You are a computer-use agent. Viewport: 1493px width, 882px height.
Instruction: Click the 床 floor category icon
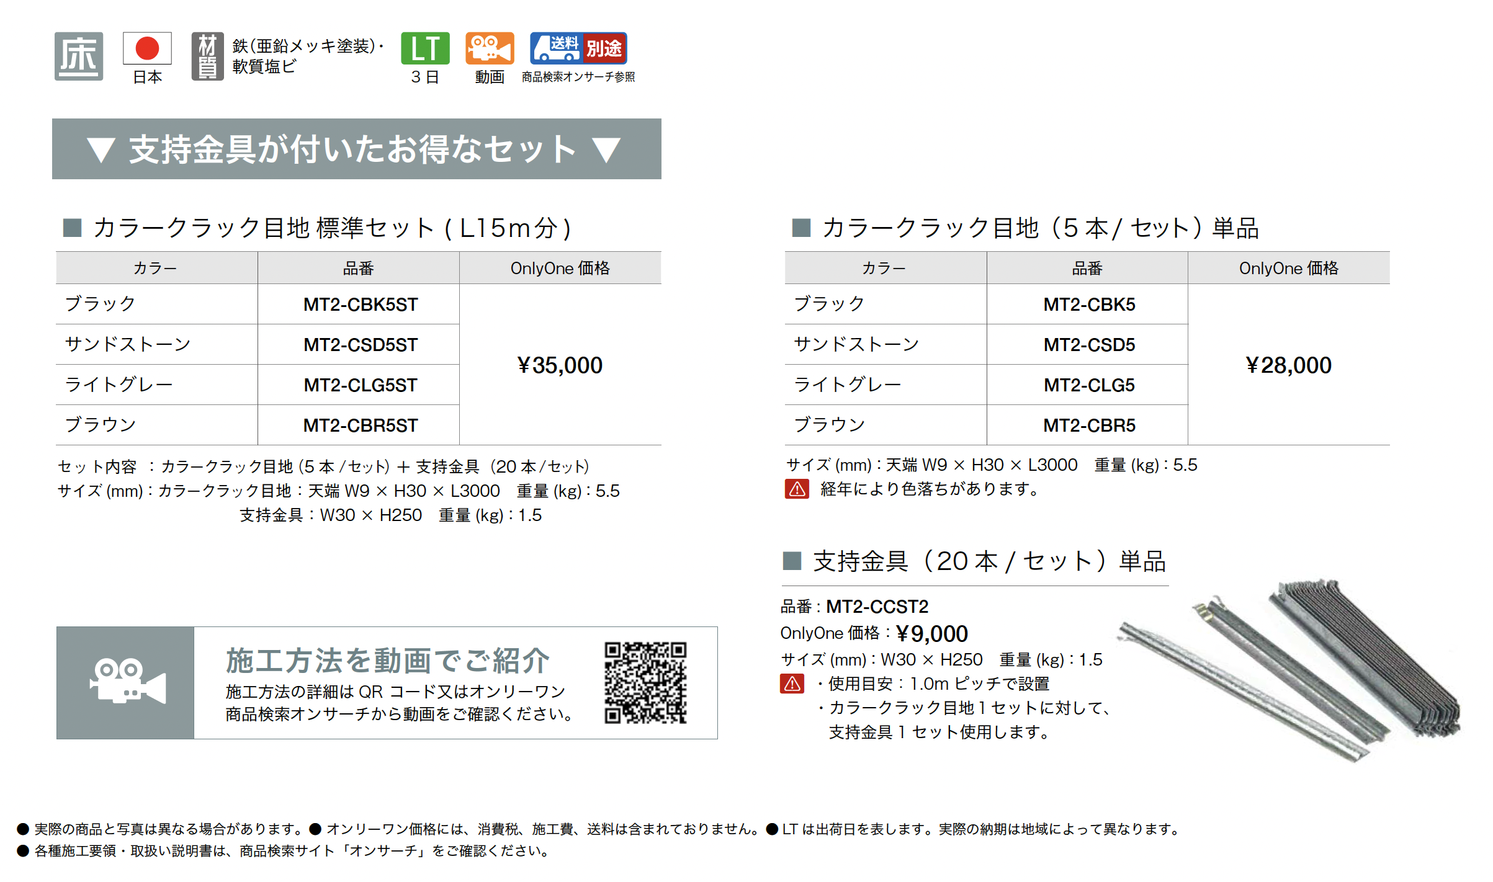point(78,56)
